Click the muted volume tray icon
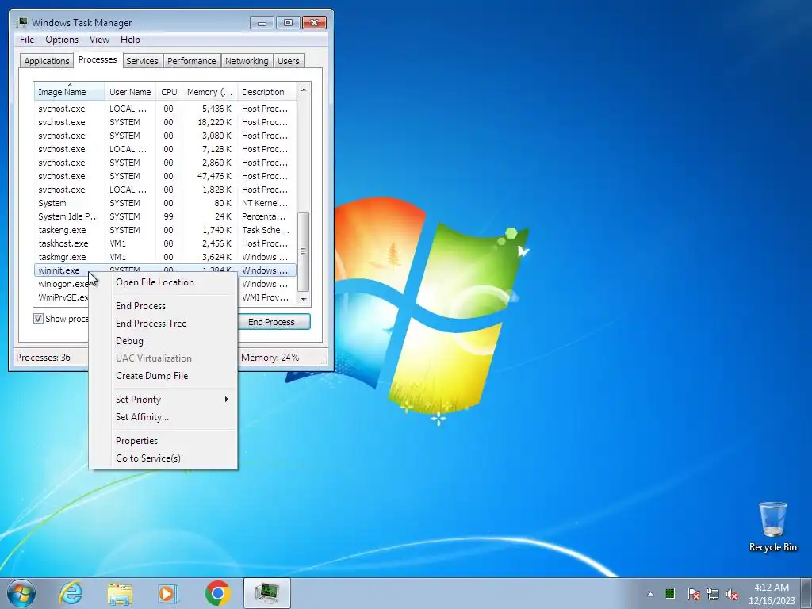812x609 pixels. coord(732,594)
